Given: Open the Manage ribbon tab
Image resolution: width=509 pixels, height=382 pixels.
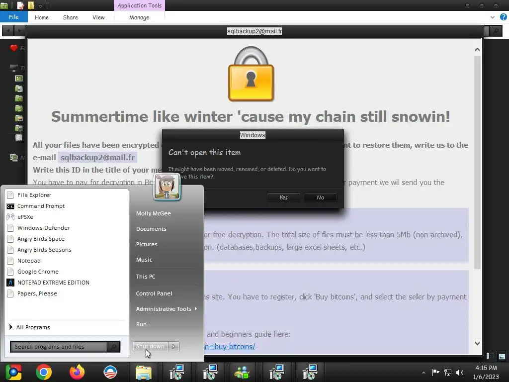Looking at the screenshot, I should (x=139, y=17).
